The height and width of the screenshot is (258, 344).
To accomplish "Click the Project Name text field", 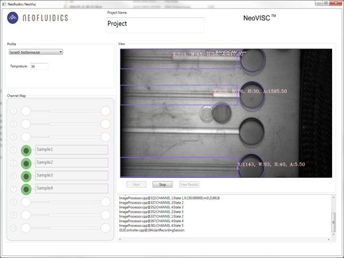I will [x=155, y=25].
